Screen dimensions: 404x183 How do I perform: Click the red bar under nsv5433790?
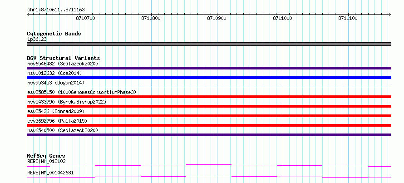pos(209,106)
